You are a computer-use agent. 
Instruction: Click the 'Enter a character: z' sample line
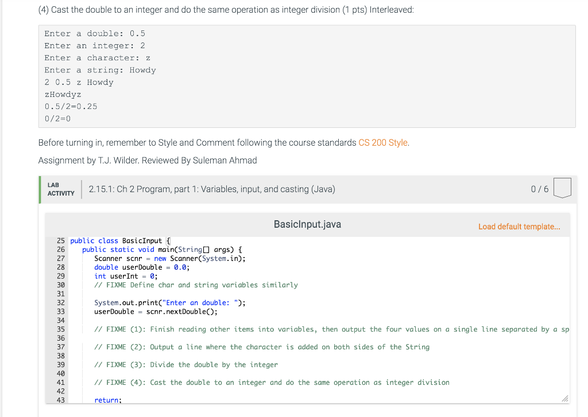pyautogui.click(x=98, y=58)
